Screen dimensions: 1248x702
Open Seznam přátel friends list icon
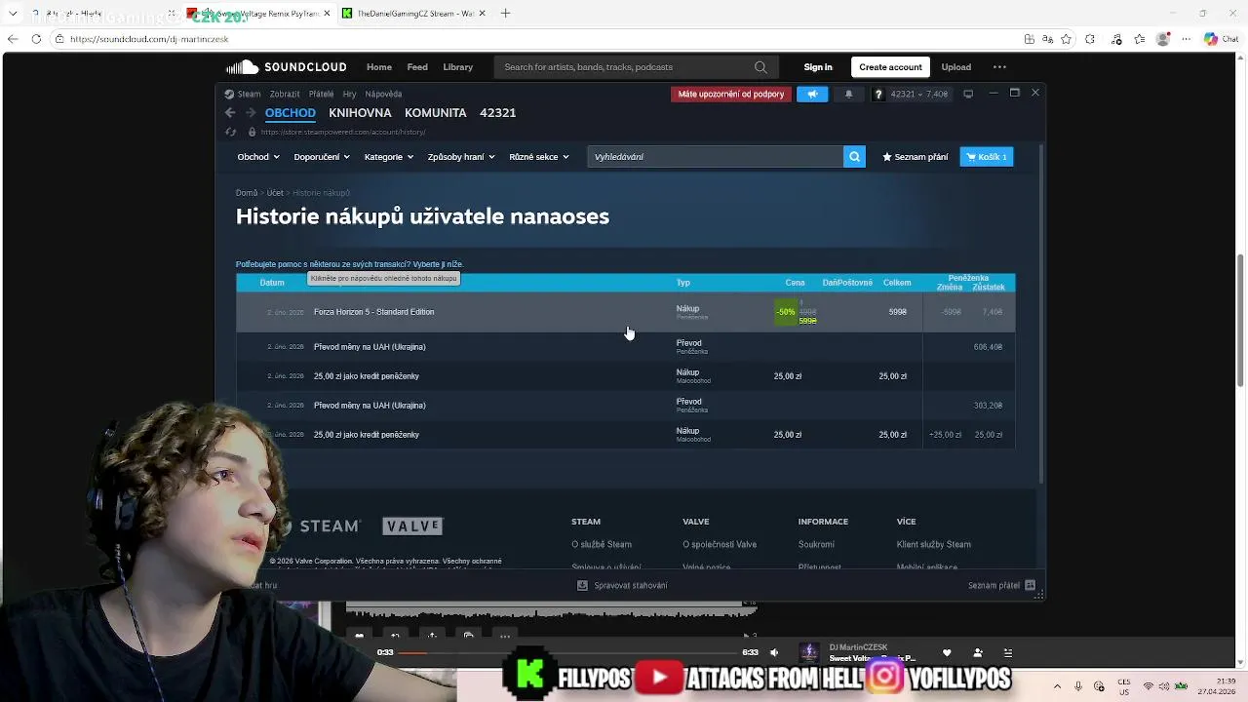point(1030,585)
